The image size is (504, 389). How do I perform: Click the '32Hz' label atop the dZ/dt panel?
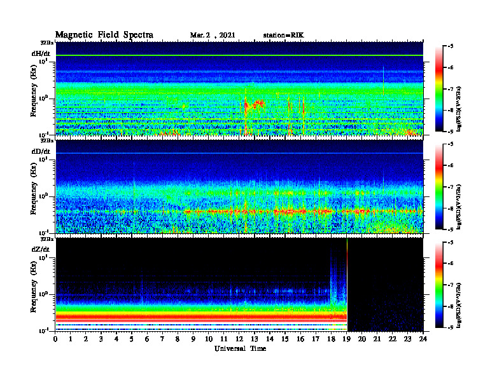pos(46,239)
